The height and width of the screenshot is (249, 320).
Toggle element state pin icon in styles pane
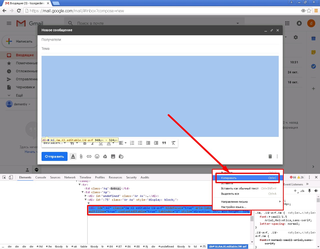pyautogui.click(x=309, y=191)
